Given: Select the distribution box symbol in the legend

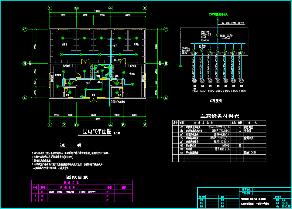Looking at the screenshot, I should (x=182, y=149).
